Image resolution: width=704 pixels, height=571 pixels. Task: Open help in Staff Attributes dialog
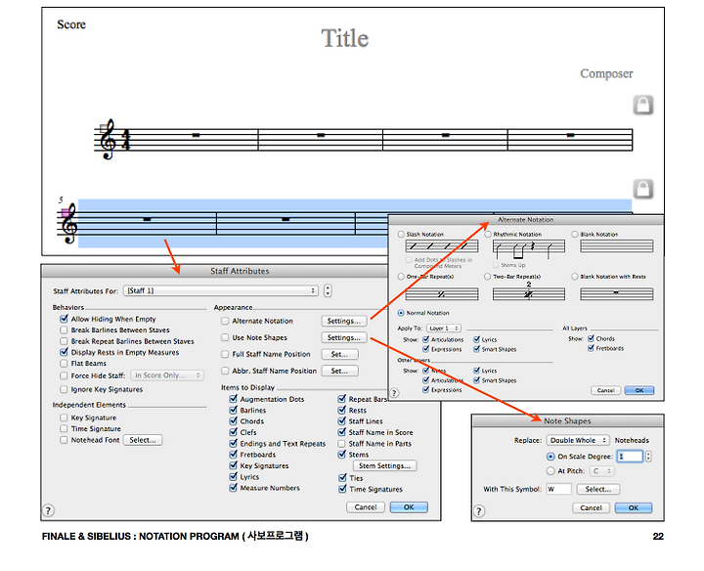pyautogui.click(x=49, y=510)
